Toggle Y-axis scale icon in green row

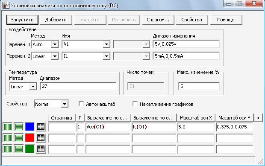(x=19, y=149)
